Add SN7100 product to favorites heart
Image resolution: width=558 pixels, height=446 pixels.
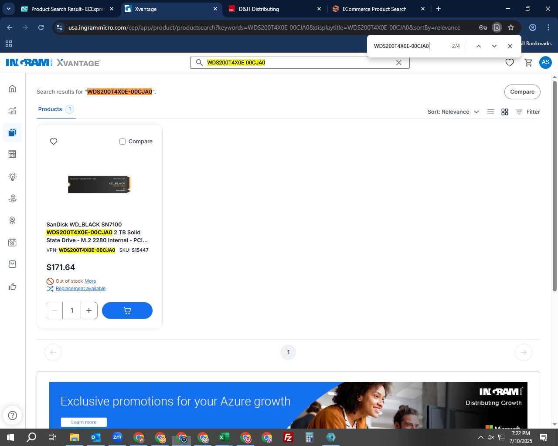[x=54, y=142]
